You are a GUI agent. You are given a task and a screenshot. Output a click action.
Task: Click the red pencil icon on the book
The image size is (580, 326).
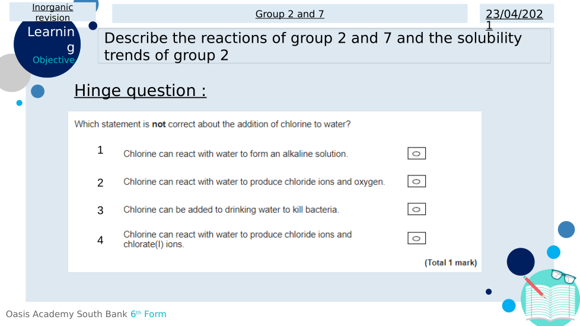click(534, 287)
